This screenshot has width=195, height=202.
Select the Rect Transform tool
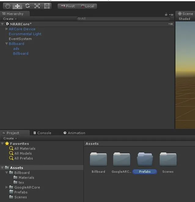click(47, 6)
